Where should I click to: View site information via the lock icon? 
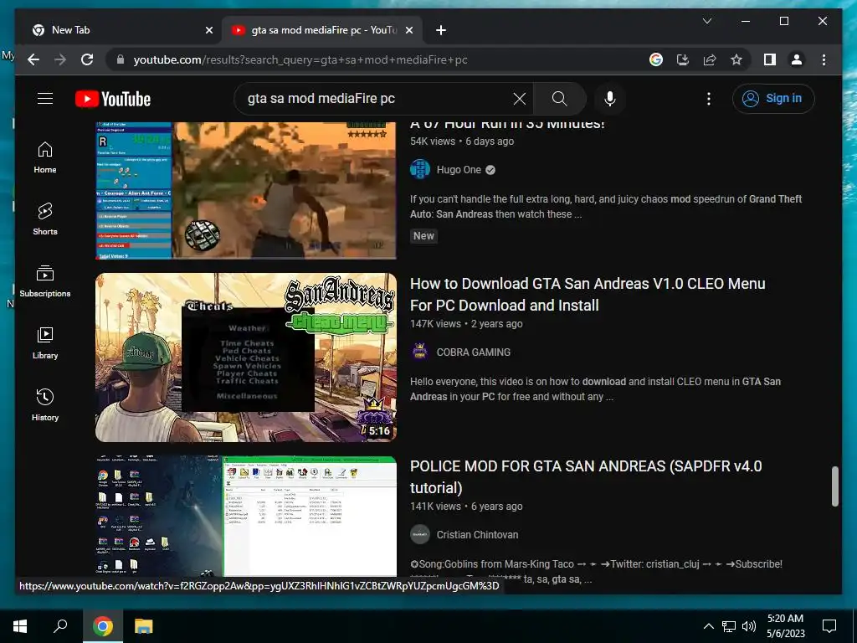tap(121, 59)
